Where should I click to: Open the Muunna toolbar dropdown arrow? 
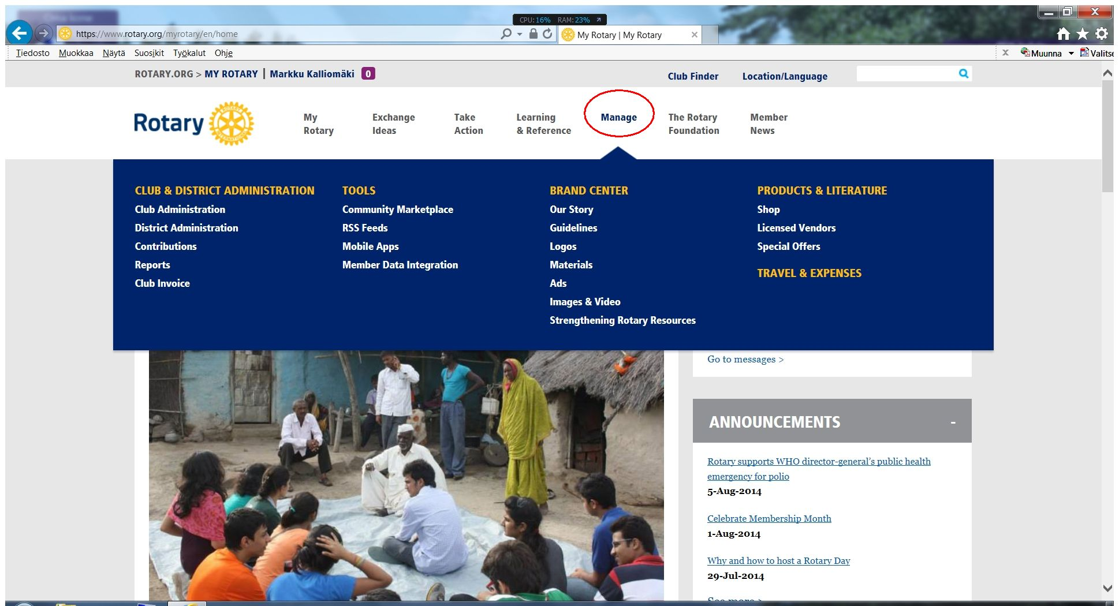click(x=1071, y=53)
